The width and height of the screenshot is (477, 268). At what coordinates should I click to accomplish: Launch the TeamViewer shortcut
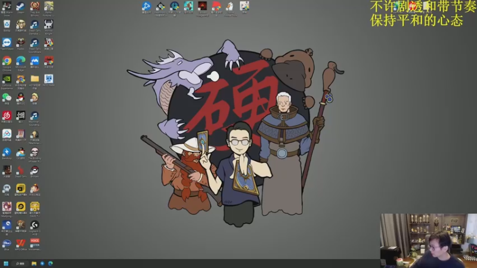click(7, 42)
